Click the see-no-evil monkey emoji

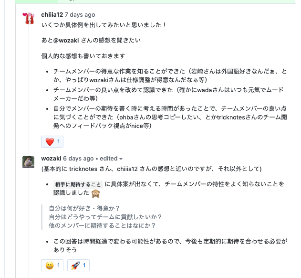pos(96,193)
